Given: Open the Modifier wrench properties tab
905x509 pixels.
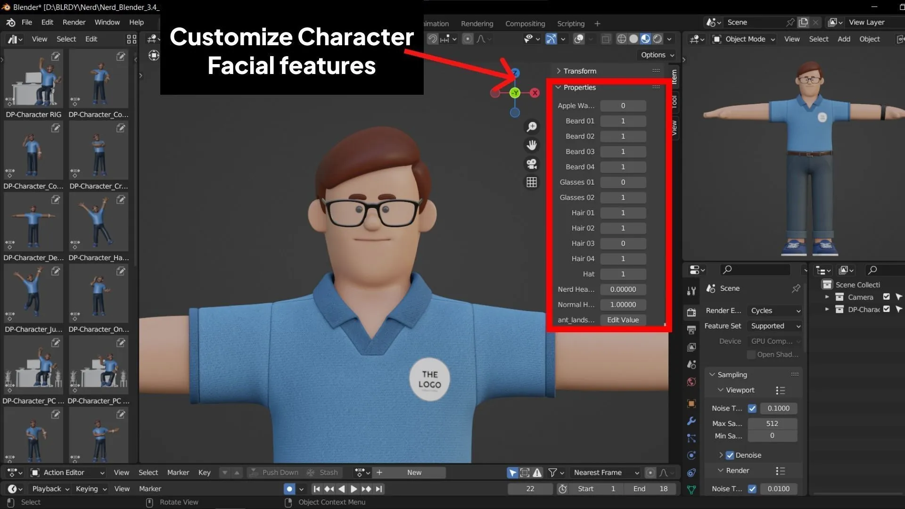Looking at the screenshot, I should 691,421.
